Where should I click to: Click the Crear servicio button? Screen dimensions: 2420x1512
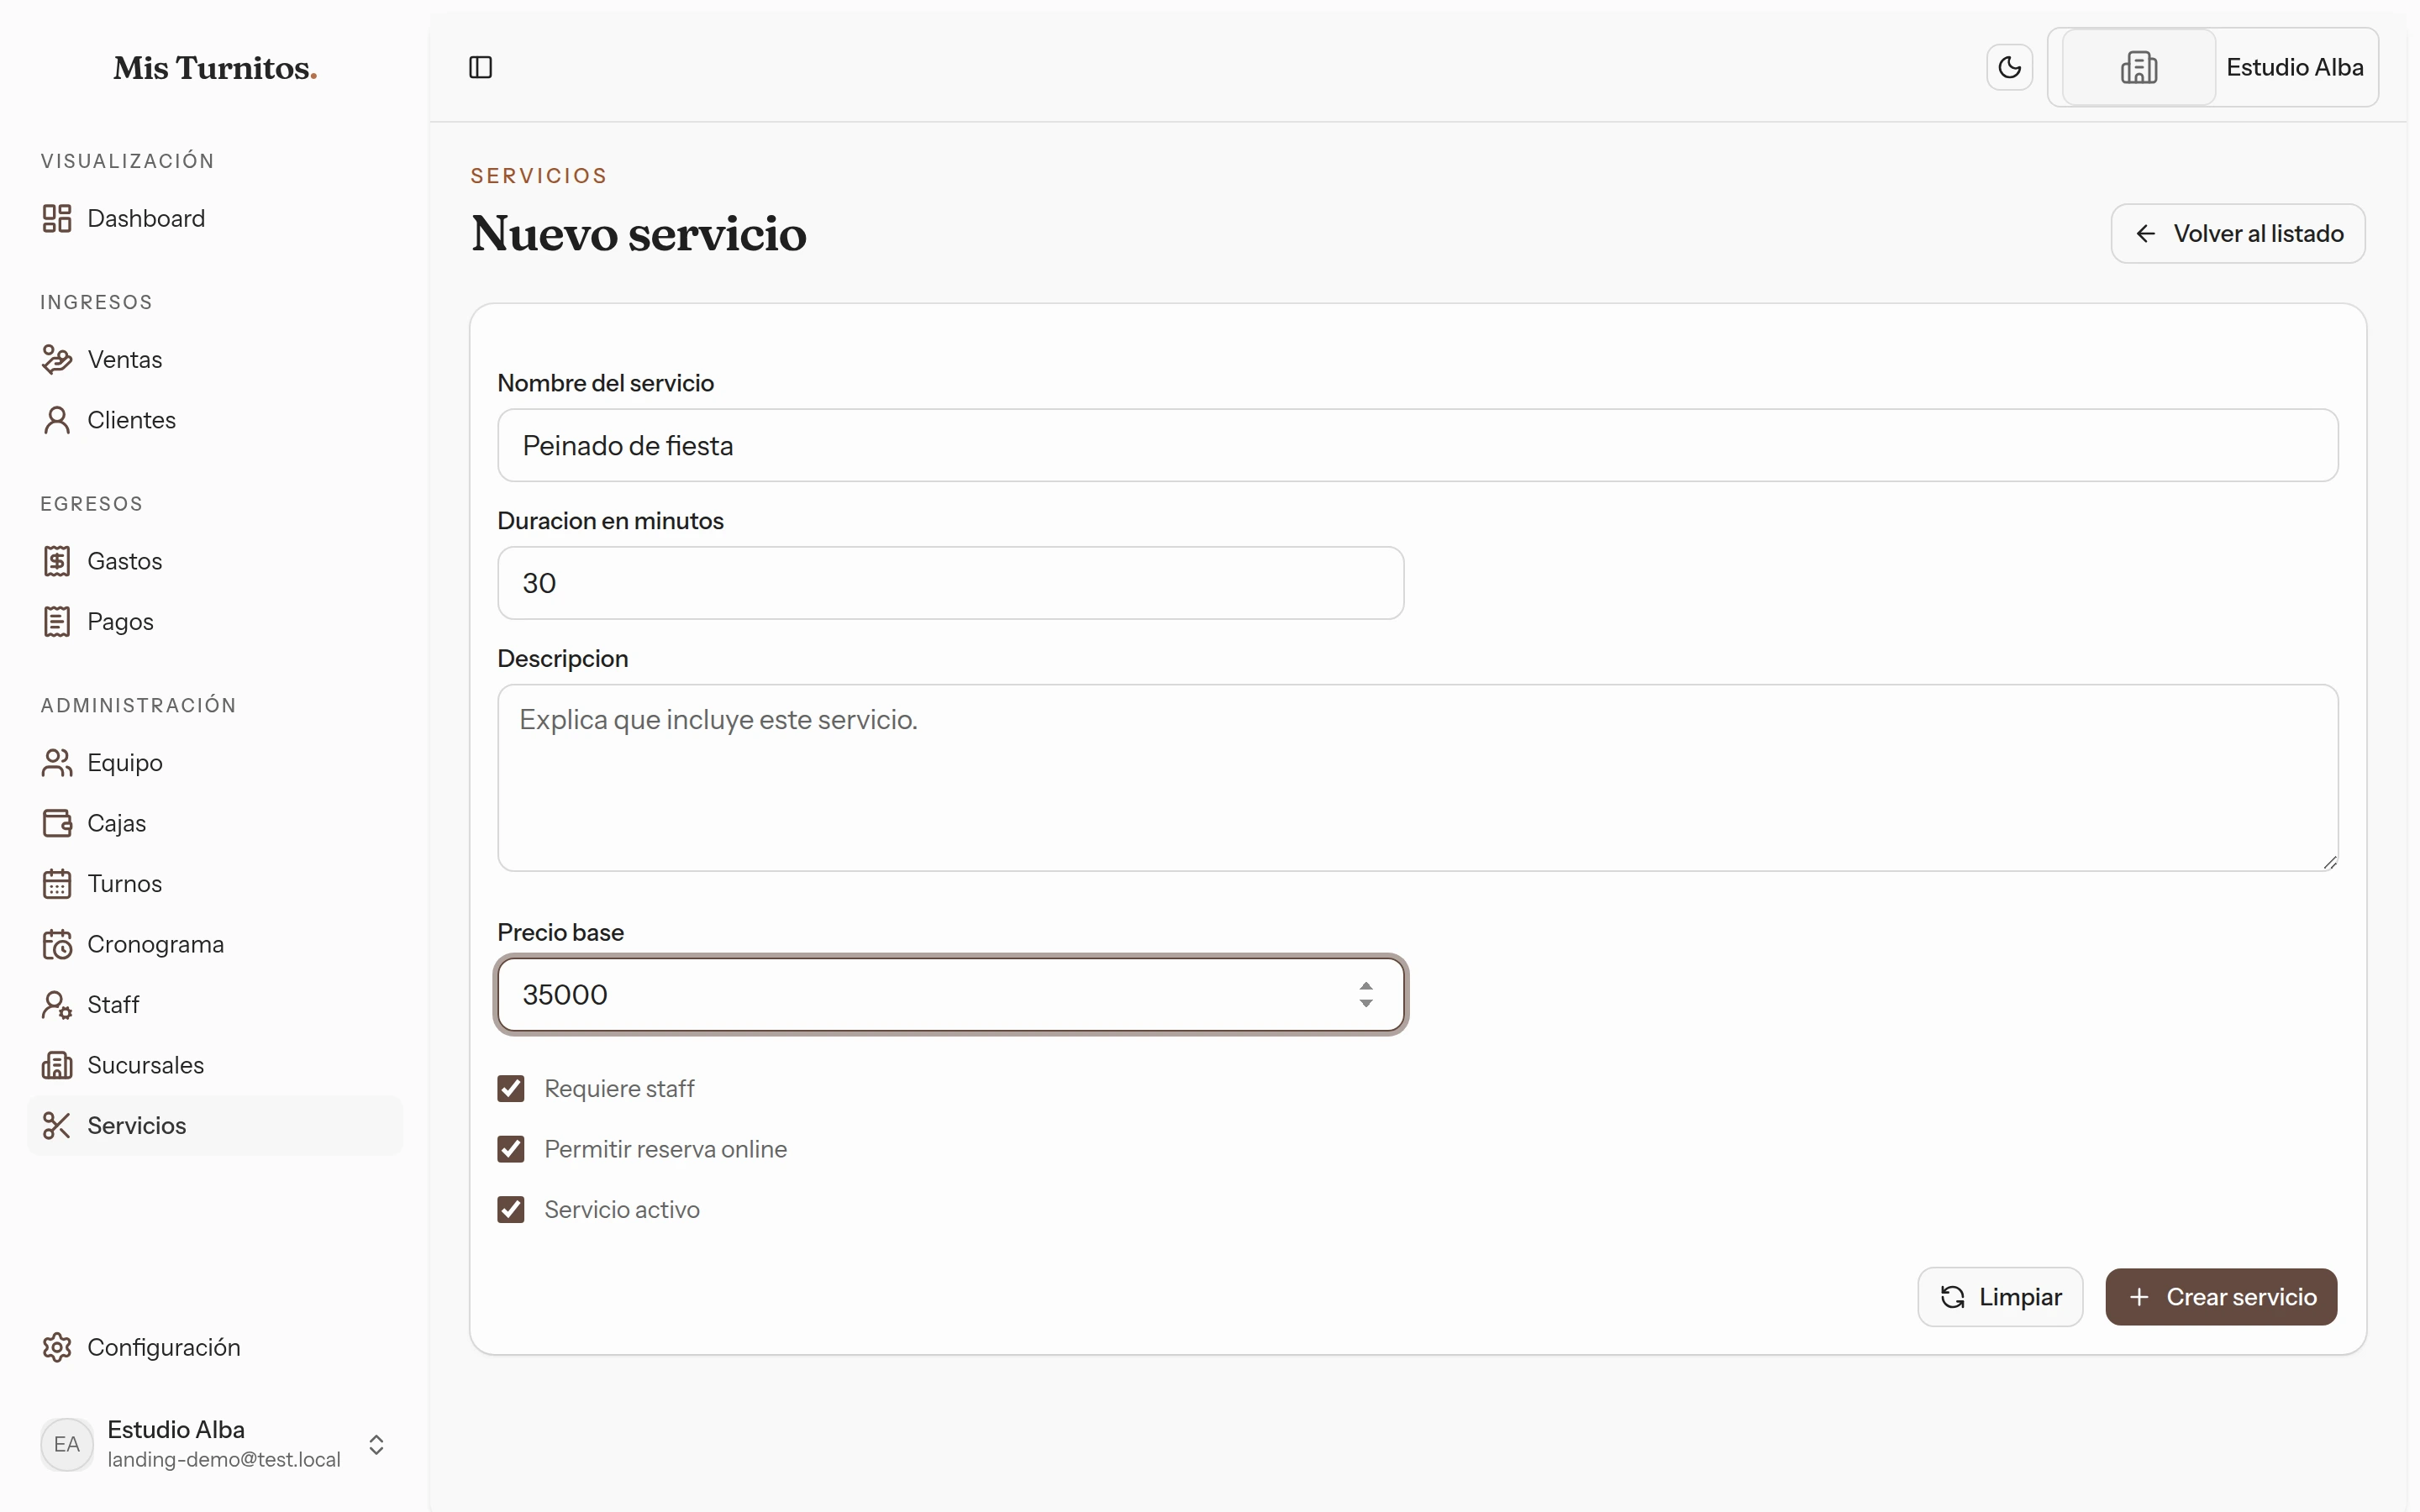[x=2221, y=1297]
